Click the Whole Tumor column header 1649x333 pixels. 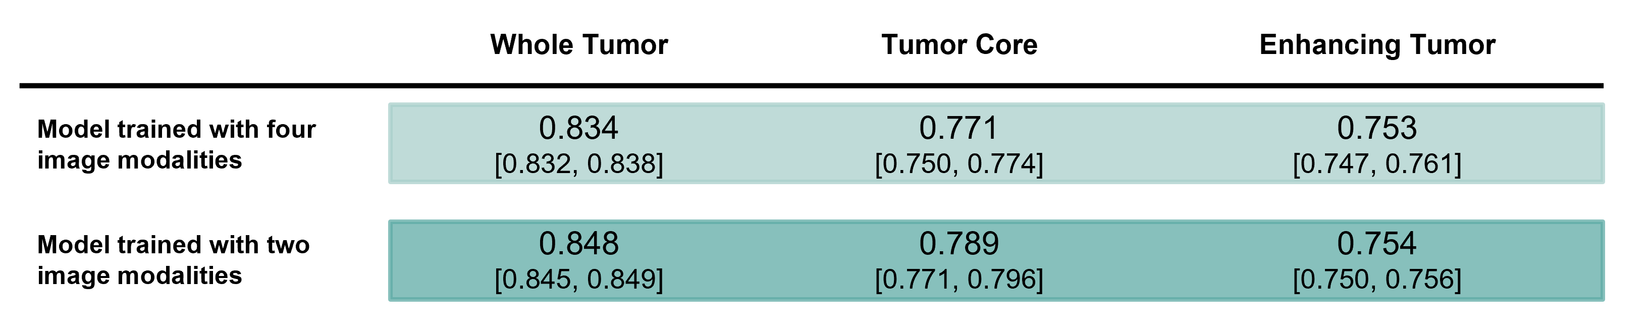tap(578, 45)
